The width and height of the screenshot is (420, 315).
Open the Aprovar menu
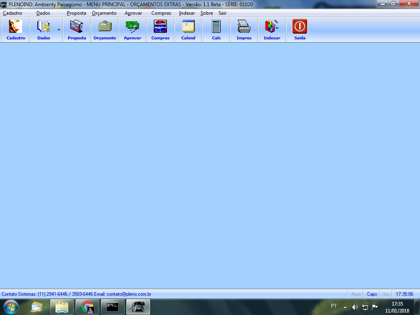tap(133, 13)
